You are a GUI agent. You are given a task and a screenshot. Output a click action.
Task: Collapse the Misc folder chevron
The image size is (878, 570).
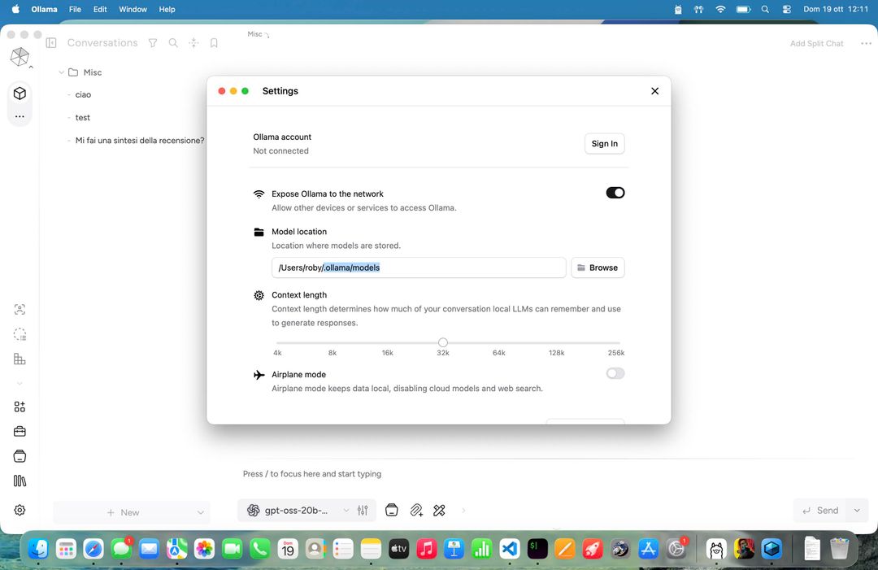[x=61, y=72]
